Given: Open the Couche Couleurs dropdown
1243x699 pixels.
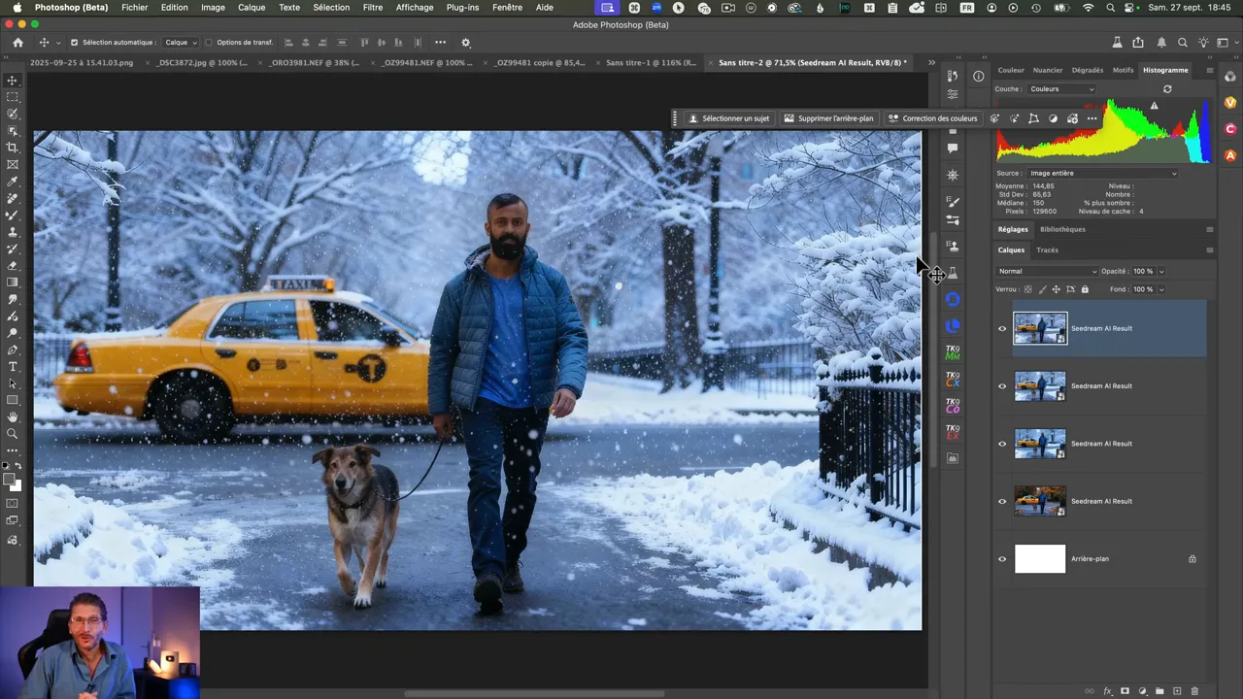Looking at the screenshot, I should tap(1060, 89).
